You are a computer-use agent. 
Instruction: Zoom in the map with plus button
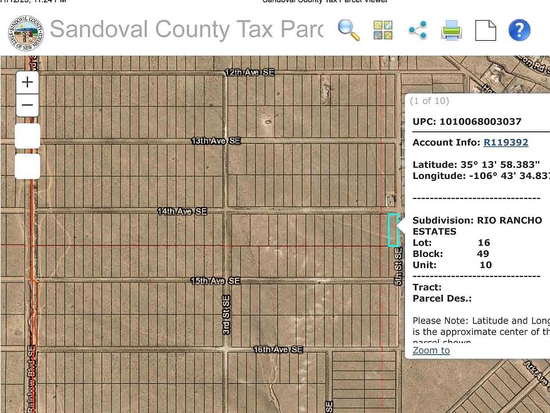27,82
